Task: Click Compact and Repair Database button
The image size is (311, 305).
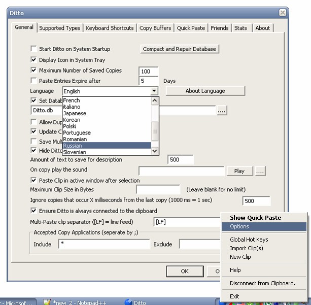Action: [x=180, y=49]
